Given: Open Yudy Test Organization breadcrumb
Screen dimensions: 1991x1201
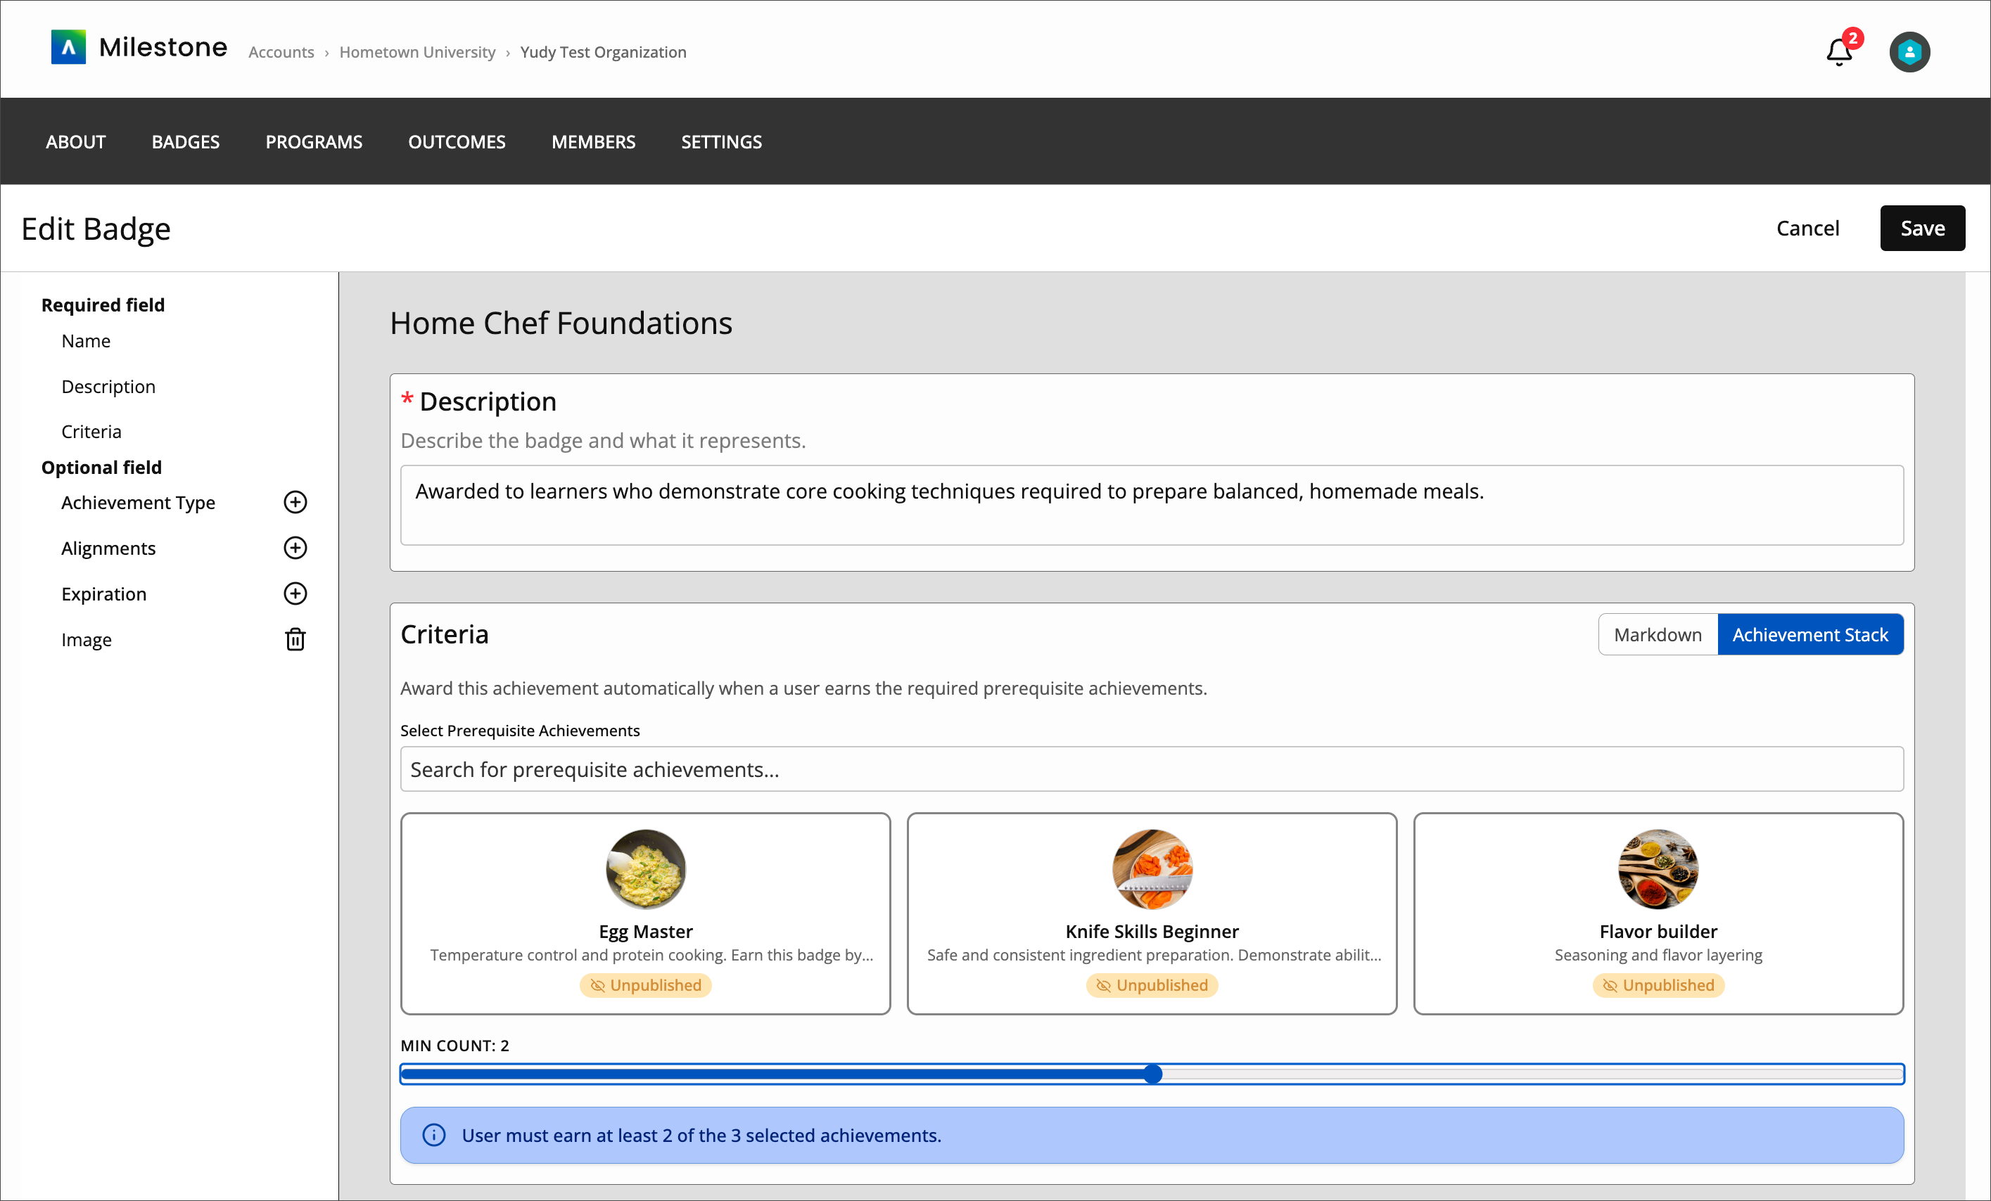Looking at the screenshot, I should pos(604,52).
